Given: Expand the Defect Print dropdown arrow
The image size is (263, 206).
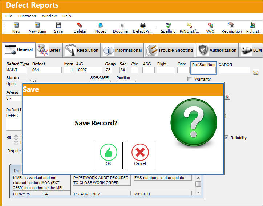Looking at the screenshot, I should (155, 27).
